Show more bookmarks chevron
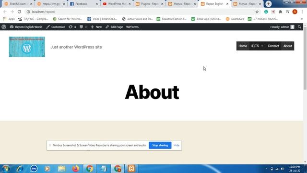Image resolution: width=307 pixels, height=173 pixels. click(x=302, y=19)
